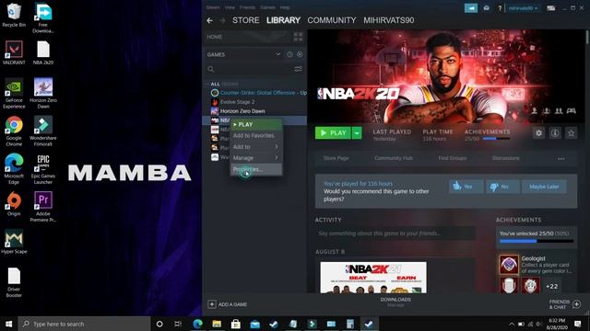Screen dimensions: 590x331
Task: Open the Games menu
Action: click(267, 7)
